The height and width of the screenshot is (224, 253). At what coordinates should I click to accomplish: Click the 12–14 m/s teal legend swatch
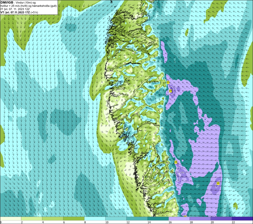137,218
